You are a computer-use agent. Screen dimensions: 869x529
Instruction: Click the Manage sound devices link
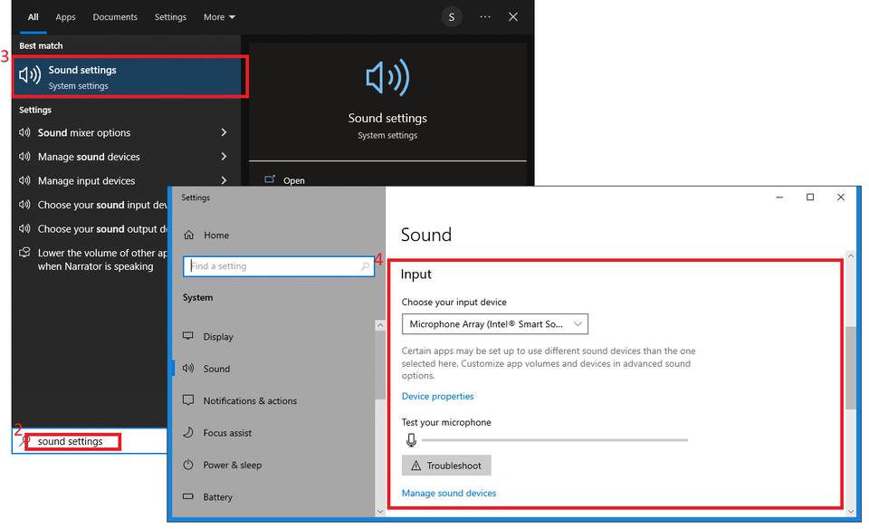coord(449,494)
